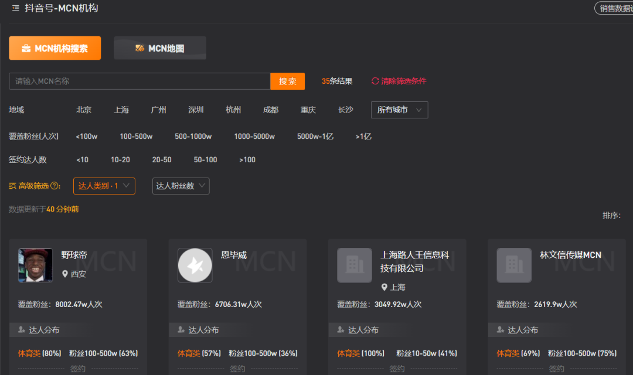Image resolution: width=633 pixels, height=375 pixels.
Task: Click the 销售数据 button at top right
Action: (614, 8)
